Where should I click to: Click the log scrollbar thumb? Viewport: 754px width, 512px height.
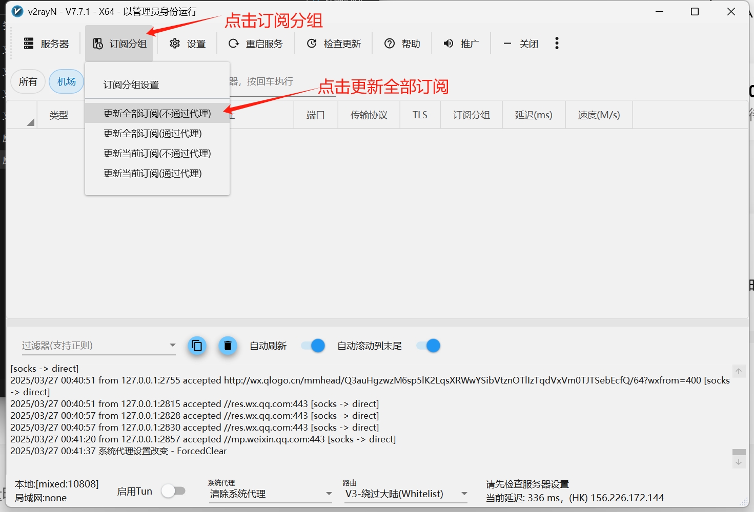[739, 452]
